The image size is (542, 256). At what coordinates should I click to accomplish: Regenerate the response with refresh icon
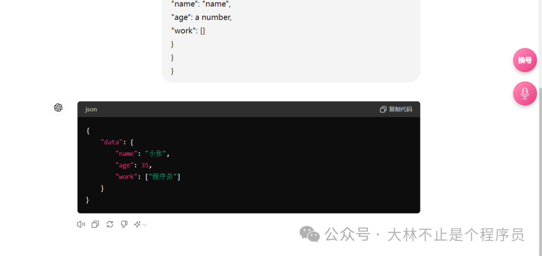point(109,224)
